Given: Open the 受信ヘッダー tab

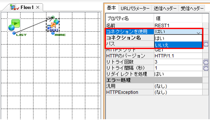Looking at the screenshot, I should point(192,9).
